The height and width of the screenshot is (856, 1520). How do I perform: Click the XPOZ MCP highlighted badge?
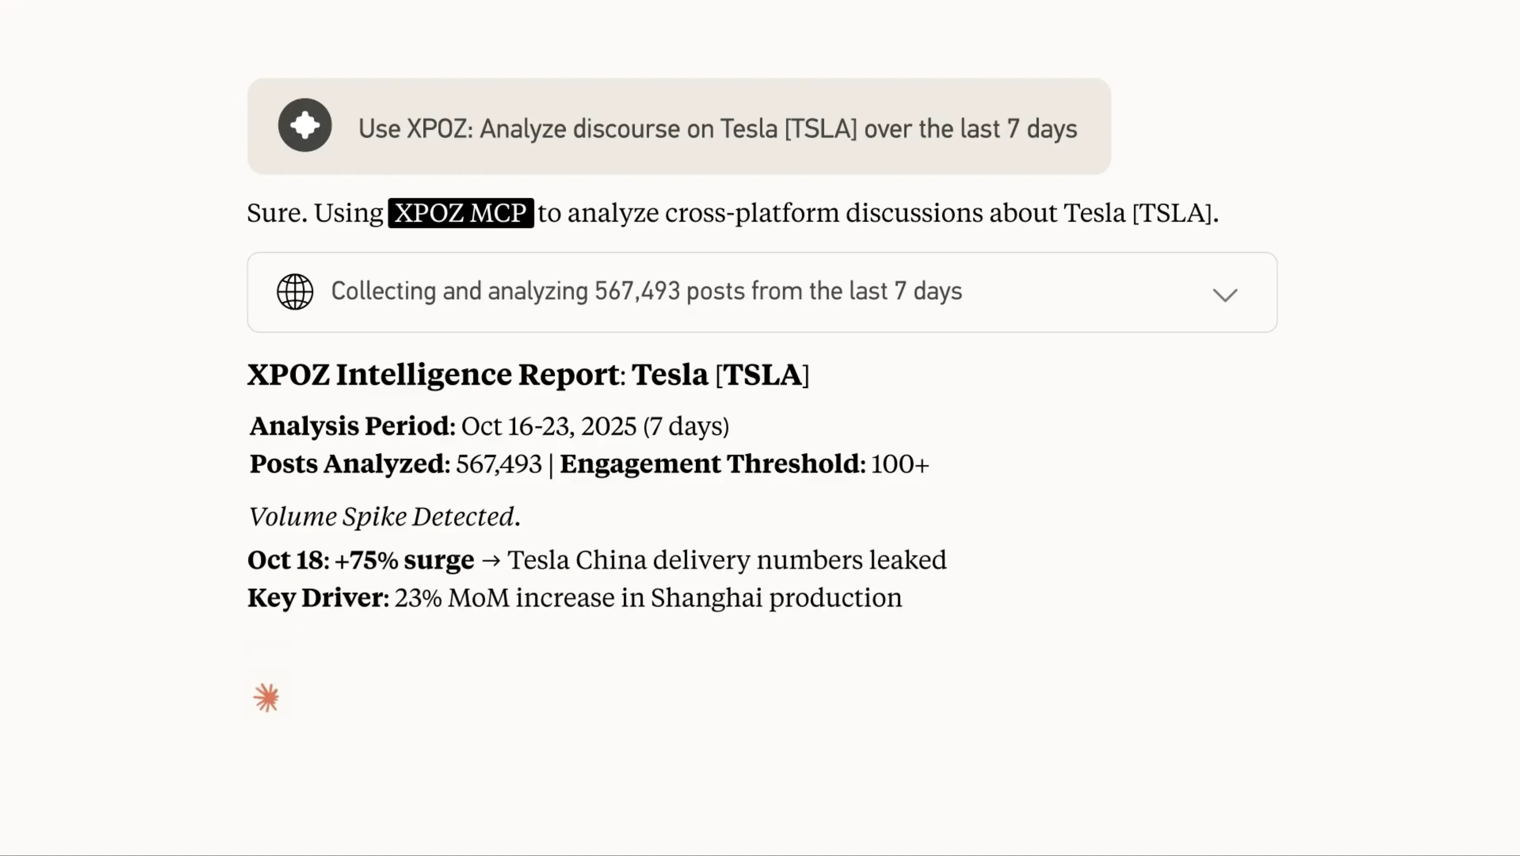click(x=461, y=213)
